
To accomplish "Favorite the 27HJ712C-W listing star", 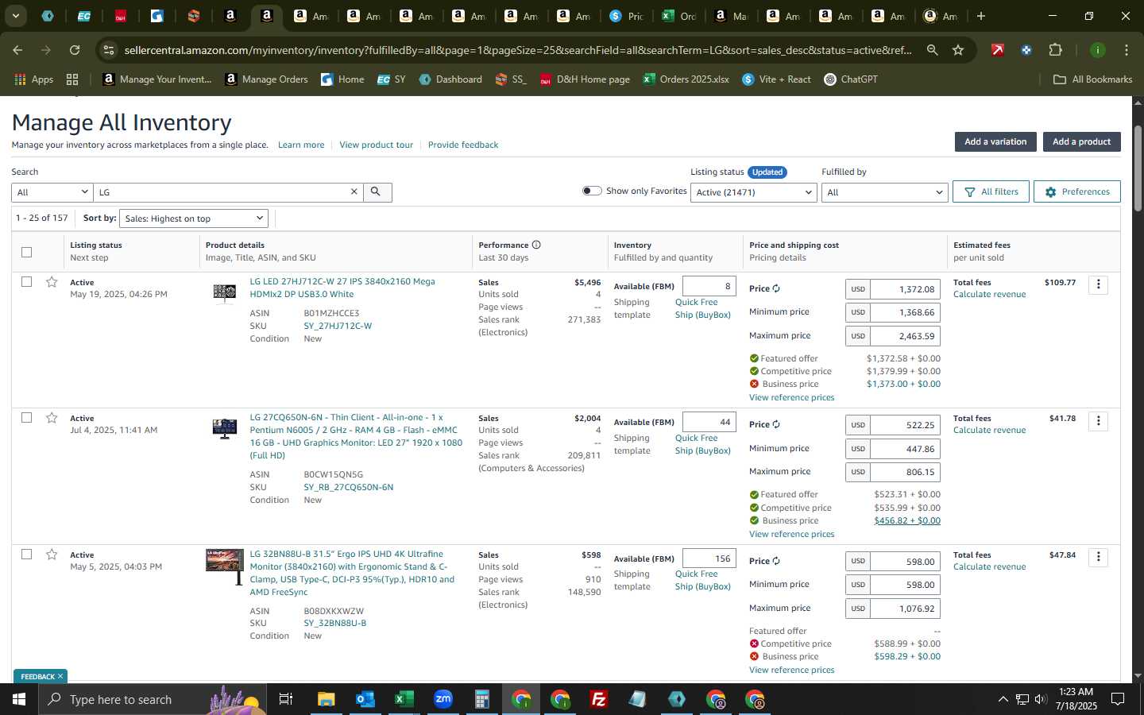I will pos(52,282).
